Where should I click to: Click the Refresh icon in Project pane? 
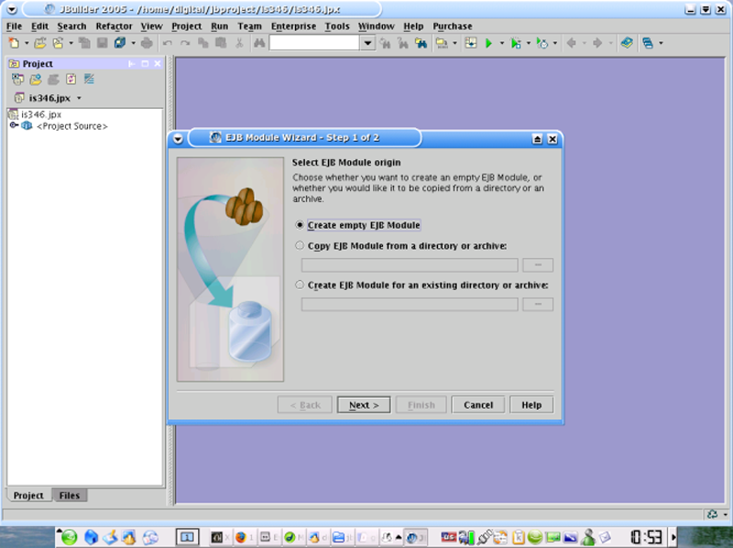pyautogui.click(x=71, y=80)
